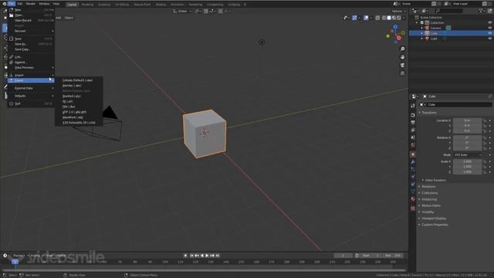This screenshot has width=494, height=278.
Task: Select material preview shading icon
Action: (x=394, y=18)
